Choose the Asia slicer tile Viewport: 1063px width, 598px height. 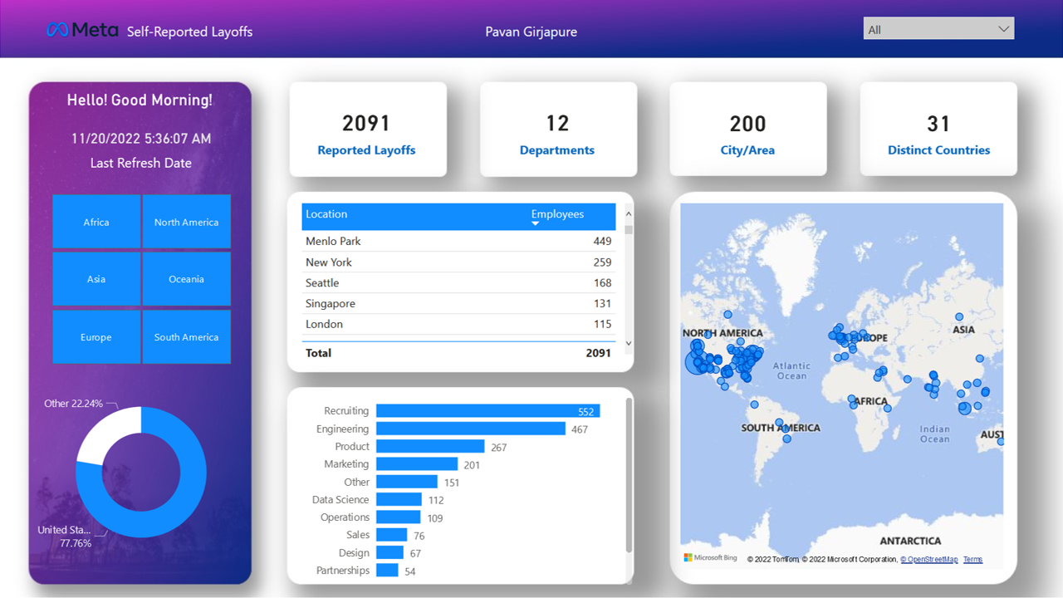[96, 279]
